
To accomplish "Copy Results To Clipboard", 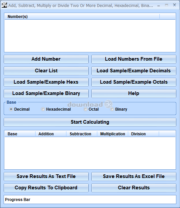I will [x=46, y=188].
